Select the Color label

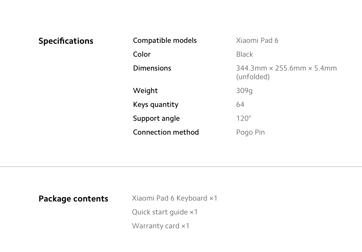point(142,54)
